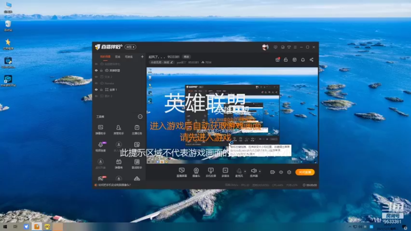Show the 图片 2 source via eye icon
This screenshot has width=411, height=231.
pyautogui.click(x=96, y=96)
